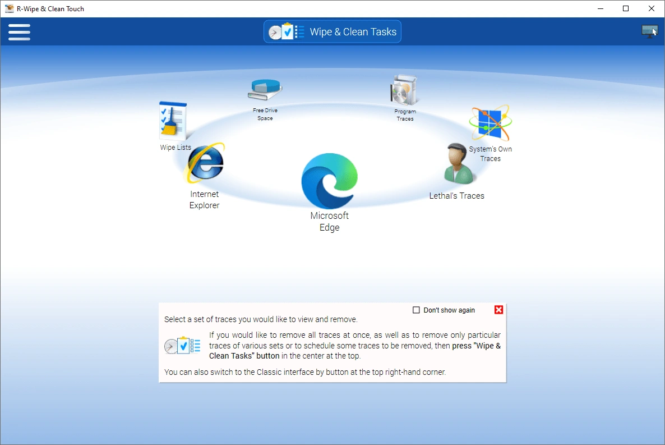Viewport: 665px width, 445px height.
Task: Enable the Don't show again checkbox
Action: click(x=416, y=310)
